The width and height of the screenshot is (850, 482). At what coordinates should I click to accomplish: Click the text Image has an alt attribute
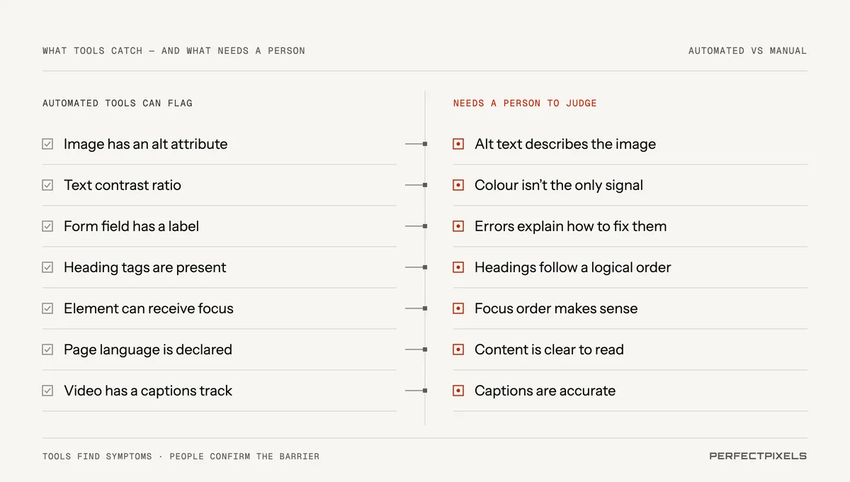(146, 144)
